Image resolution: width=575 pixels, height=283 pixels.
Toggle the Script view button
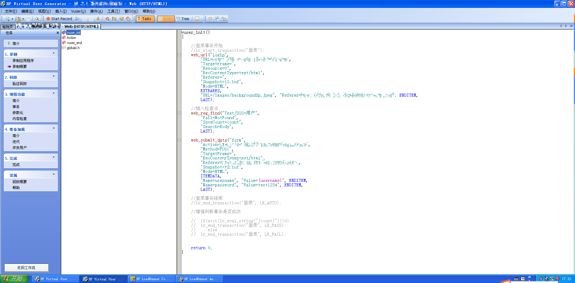[166, 19]
